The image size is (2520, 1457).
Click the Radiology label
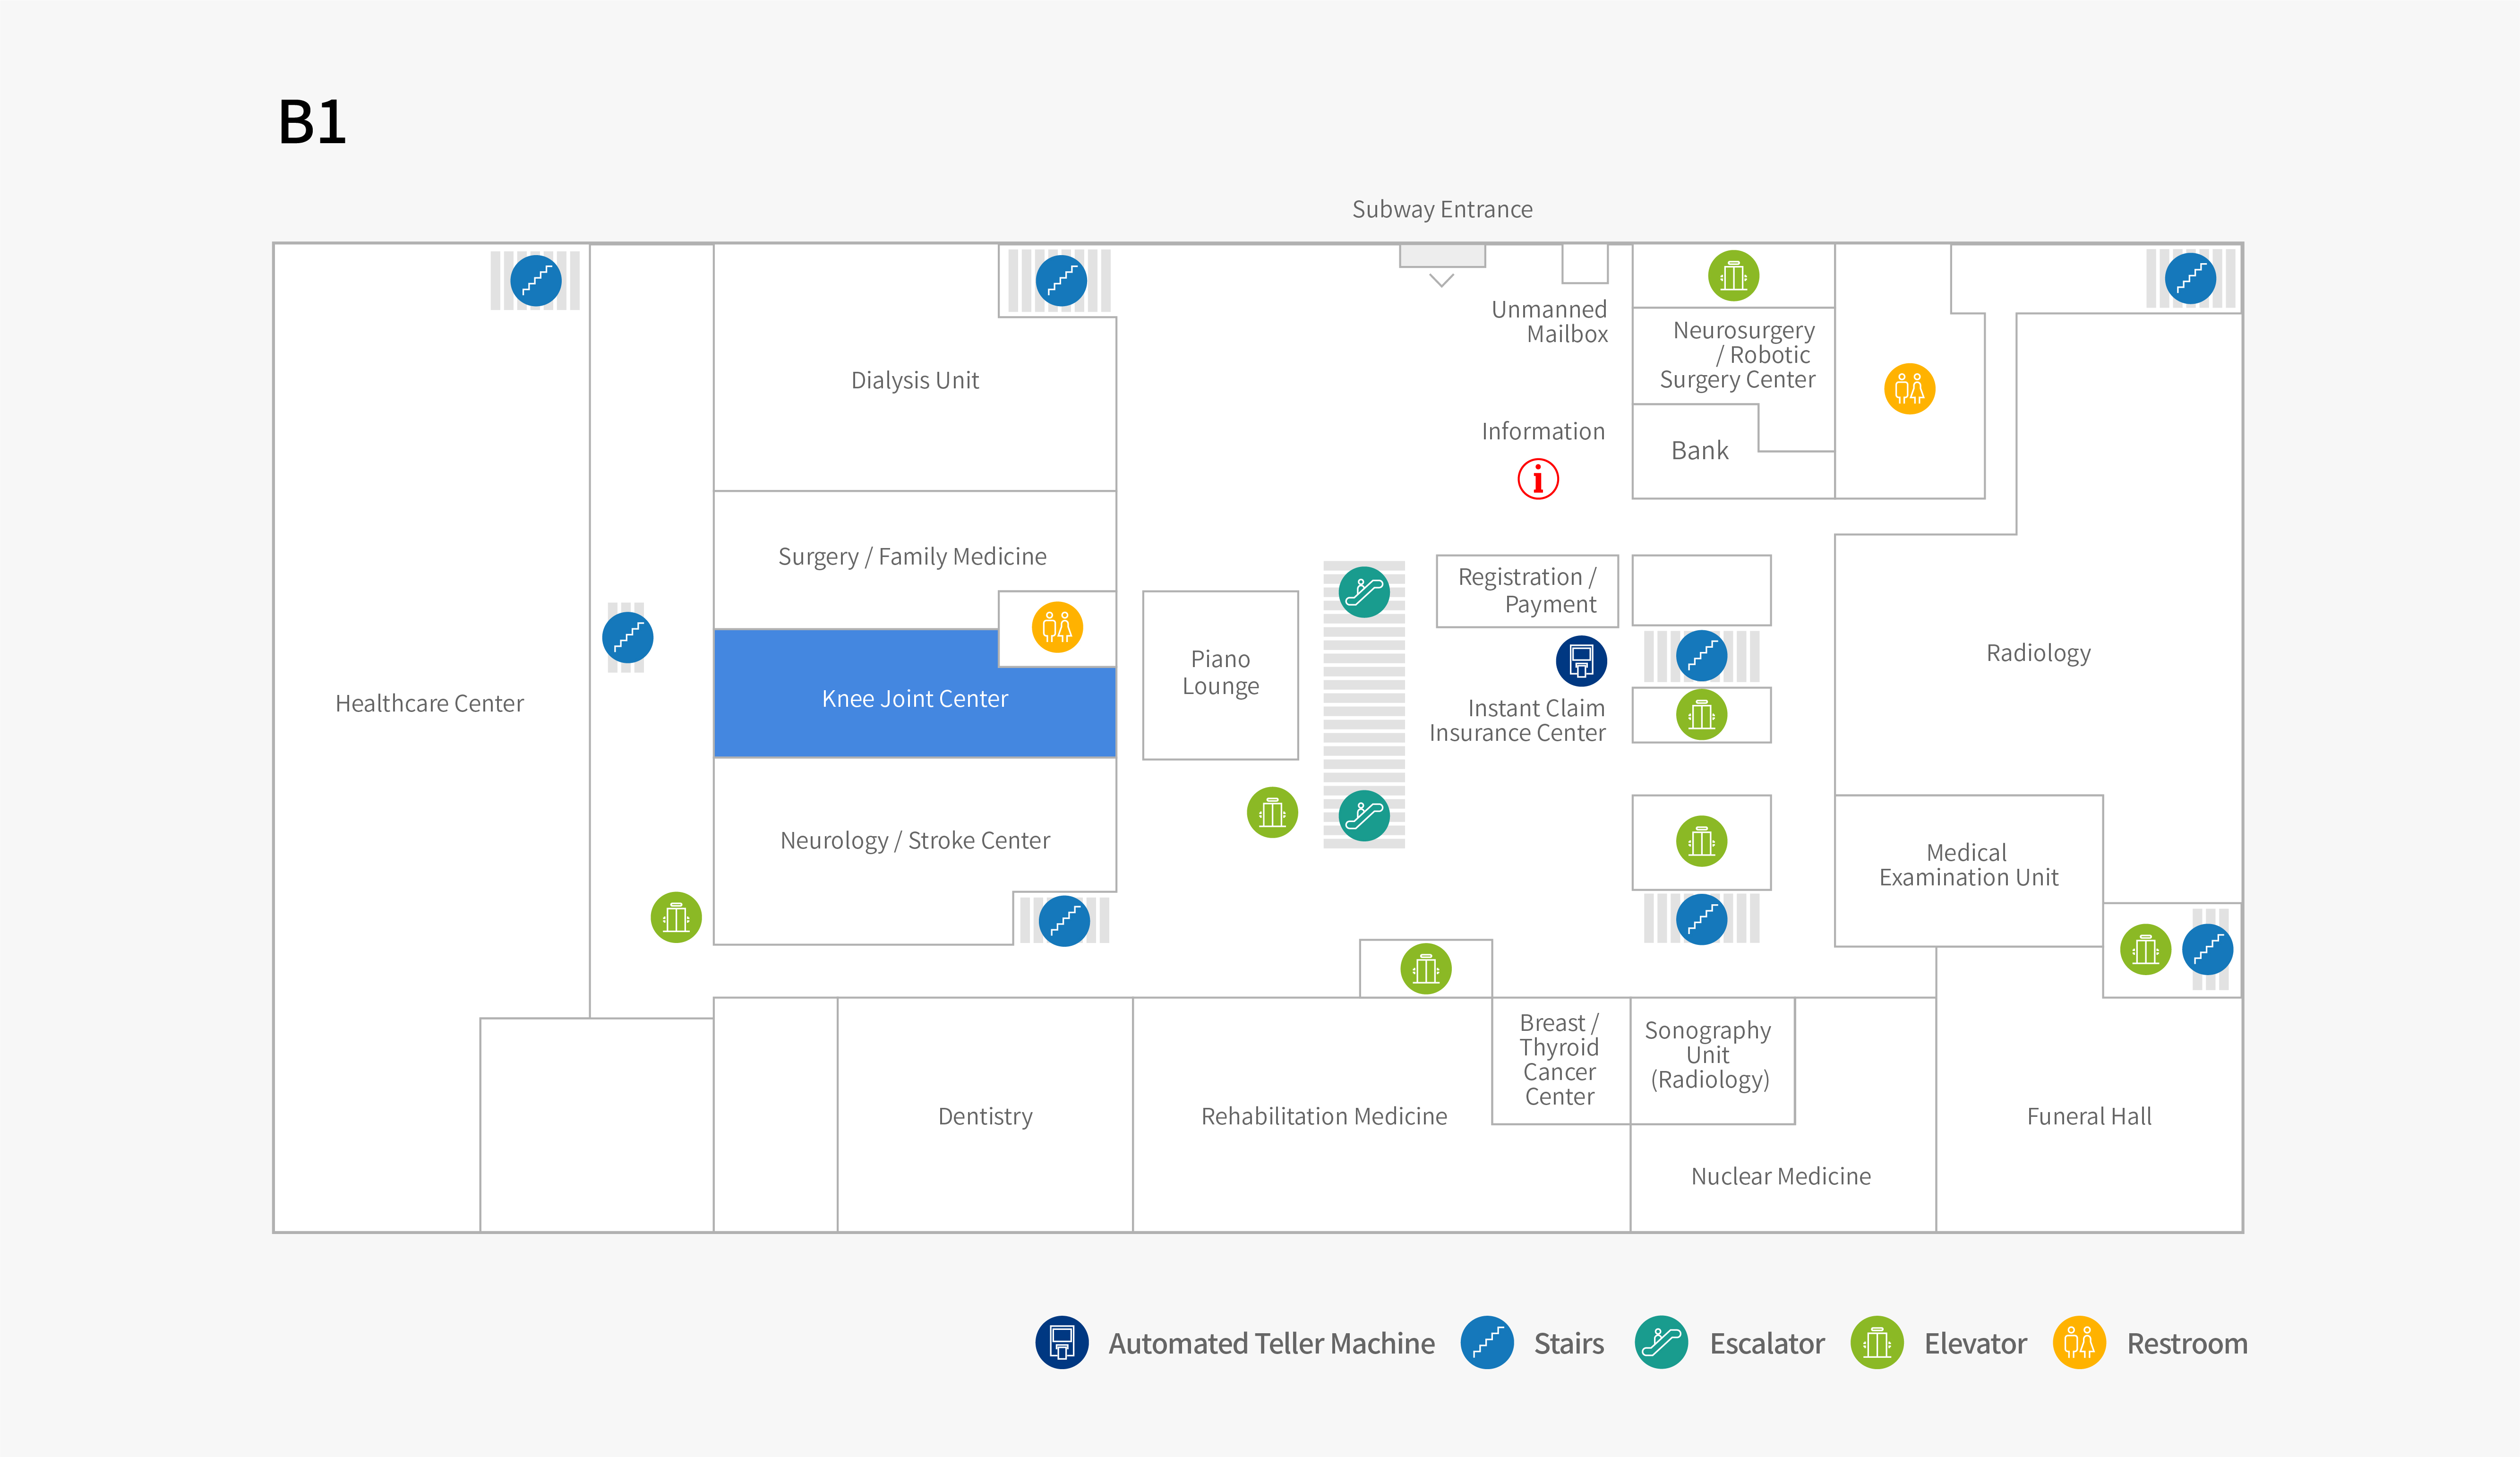[2038, 653]
